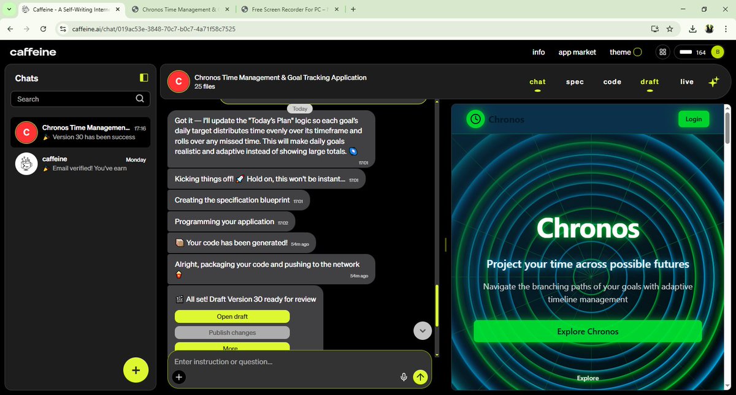Switch to the code tab
The height and width of the screenshot is (395, 736).
611,81
